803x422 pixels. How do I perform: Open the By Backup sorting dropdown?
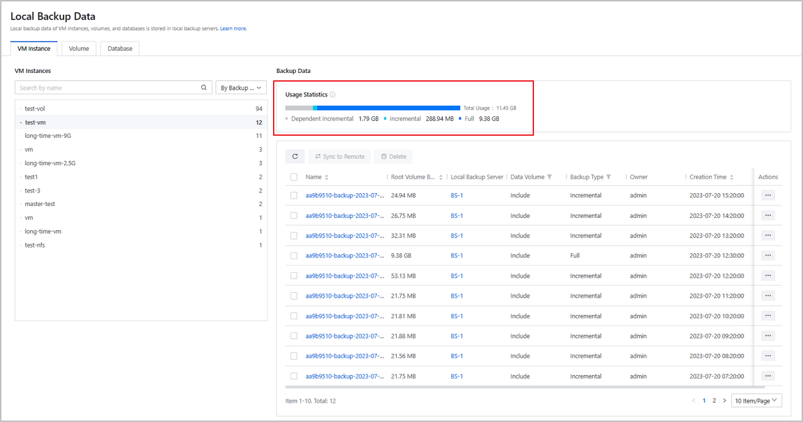pos(241,88)
